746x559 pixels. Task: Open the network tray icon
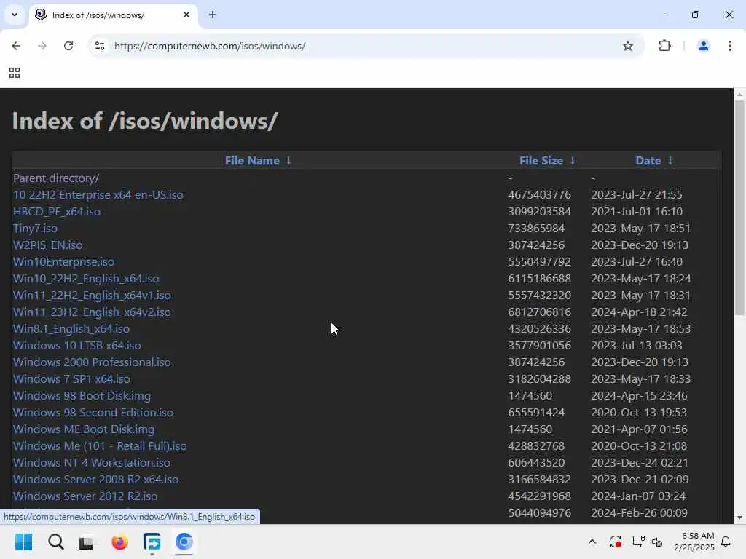(x=638, y=542)
